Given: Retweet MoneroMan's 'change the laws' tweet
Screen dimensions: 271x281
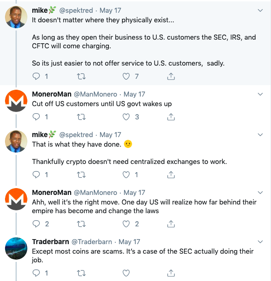Looking at the screenshot, I should (81, 224).
